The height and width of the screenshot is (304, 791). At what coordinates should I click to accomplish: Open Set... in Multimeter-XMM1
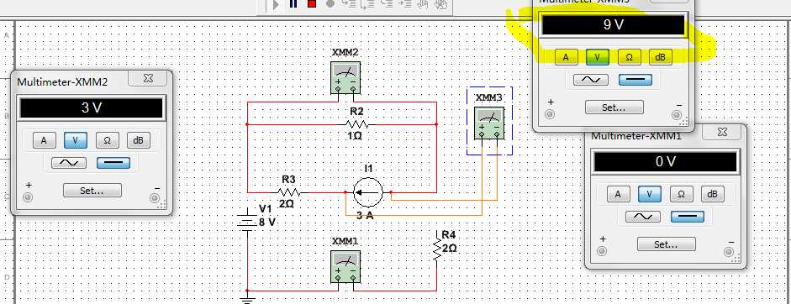667,244
